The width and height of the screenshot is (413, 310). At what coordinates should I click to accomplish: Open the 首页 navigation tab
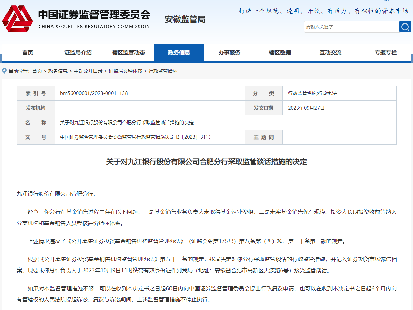[28, 52]
